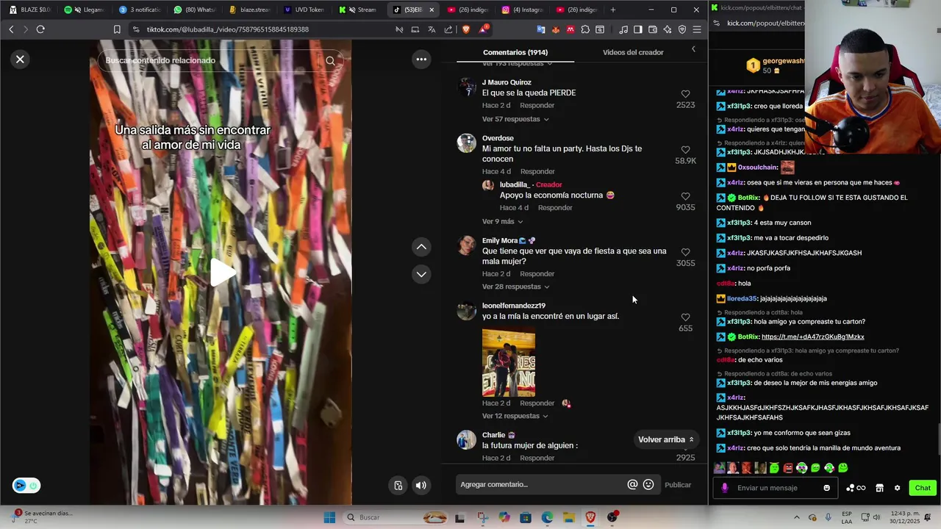The height and width of the screenshot is (529, 941).
Task: Open the emoji picker in the comment box
Action: click(648, 484)
